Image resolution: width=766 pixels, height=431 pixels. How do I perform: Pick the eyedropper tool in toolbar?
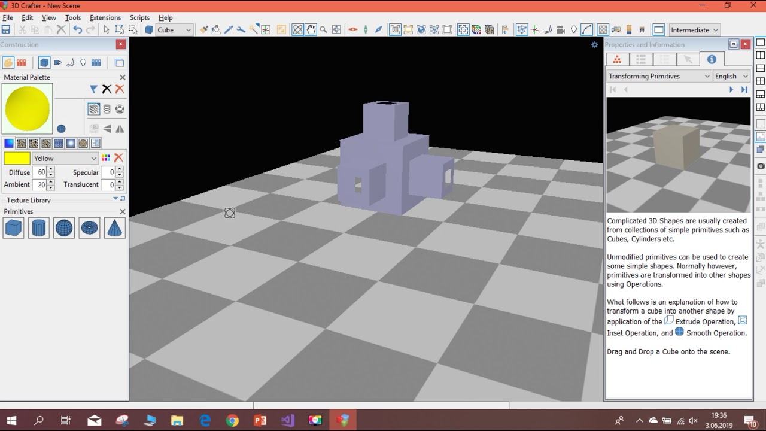(x=229, y=29)
